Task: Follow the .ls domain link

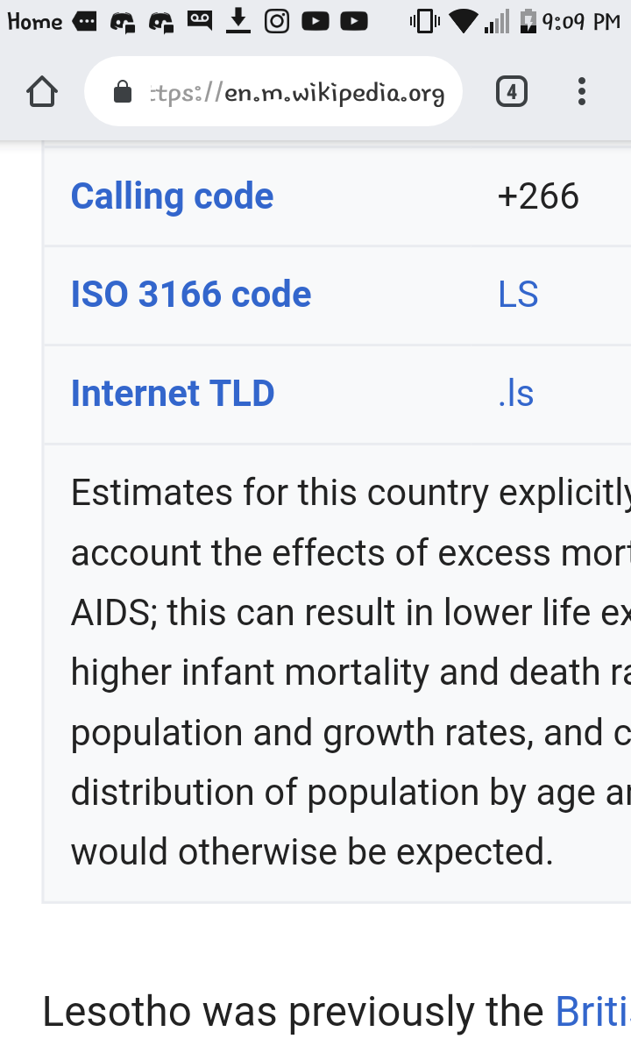Action: tap(515, 393)
